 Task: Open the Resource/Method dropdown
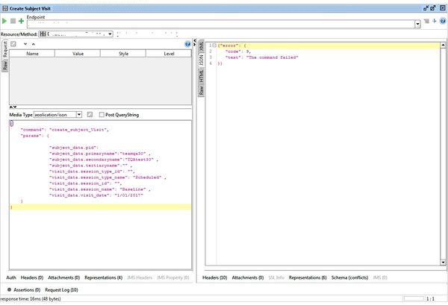pyautogui.click(x=110, y=34)
